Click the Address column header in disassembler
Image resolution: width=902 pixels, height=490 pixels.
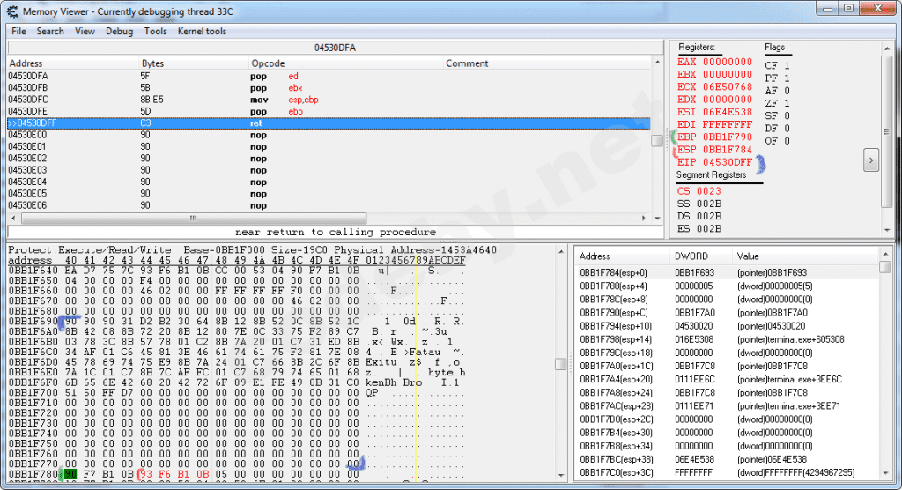(x=73, y=63)
